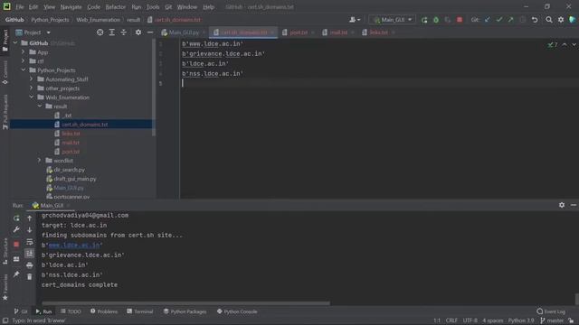This screenshot has height=325, width=579.
Task: Open the Event Log
Action: (x=551, y=311)
